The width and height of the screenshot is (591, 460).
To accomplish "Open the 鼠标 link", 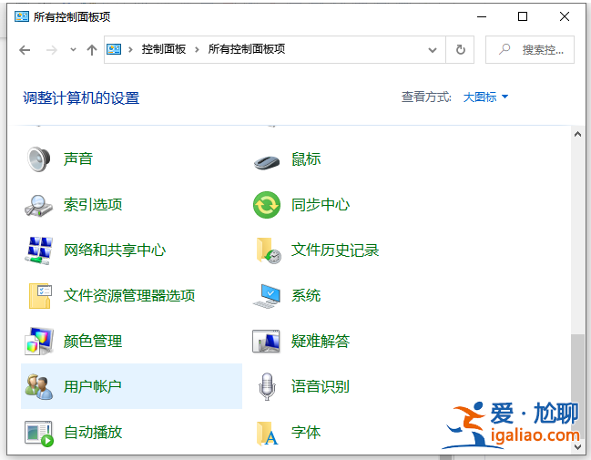I will 306,159.
